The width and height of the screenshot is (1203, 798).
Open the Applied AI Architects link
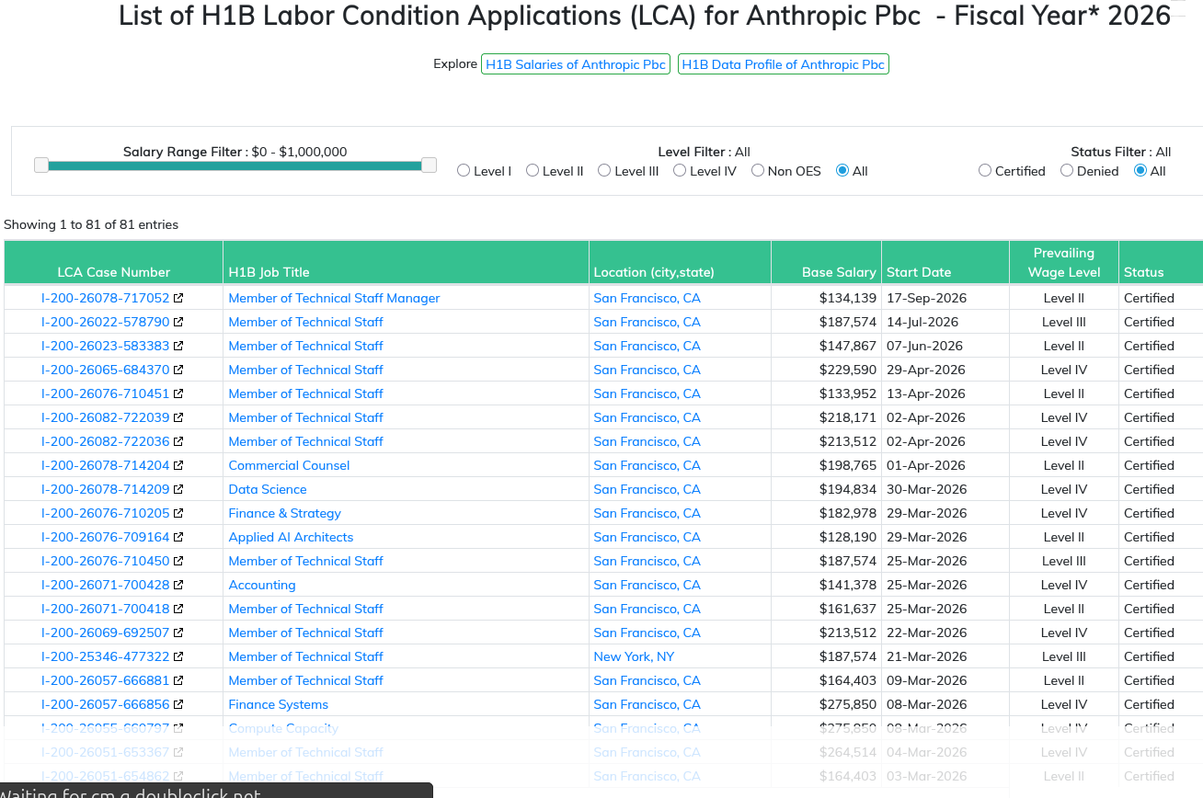(x=291, y=537)
